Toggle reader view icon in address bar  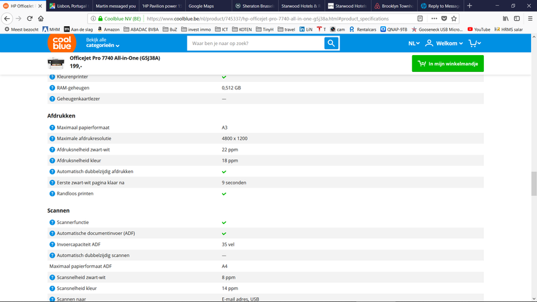click(x=420, y=19)
